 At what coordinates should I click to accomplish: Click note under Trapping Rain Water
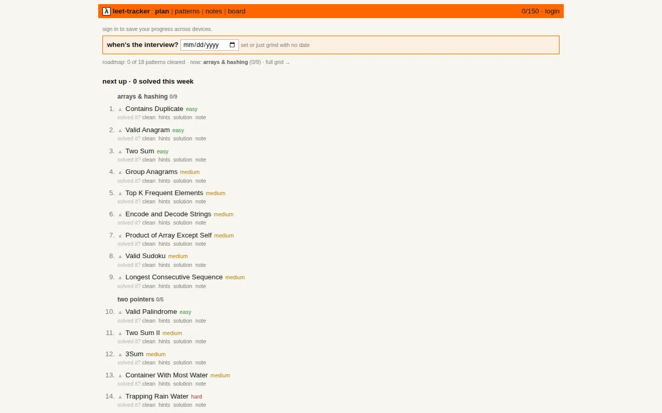point(201,405)
